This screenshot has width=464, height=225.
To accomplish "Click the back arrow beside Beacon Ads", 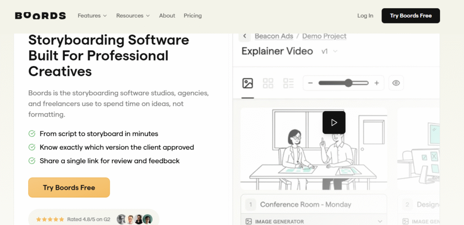I will coord(245,36).
